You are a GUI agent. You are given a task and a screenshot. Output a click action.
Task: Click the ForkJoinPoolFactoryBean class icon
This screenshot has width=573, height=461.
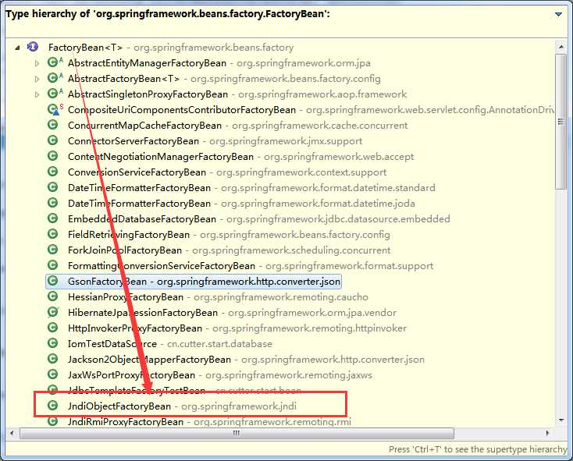pyautogui.click(x=53, y=250)
